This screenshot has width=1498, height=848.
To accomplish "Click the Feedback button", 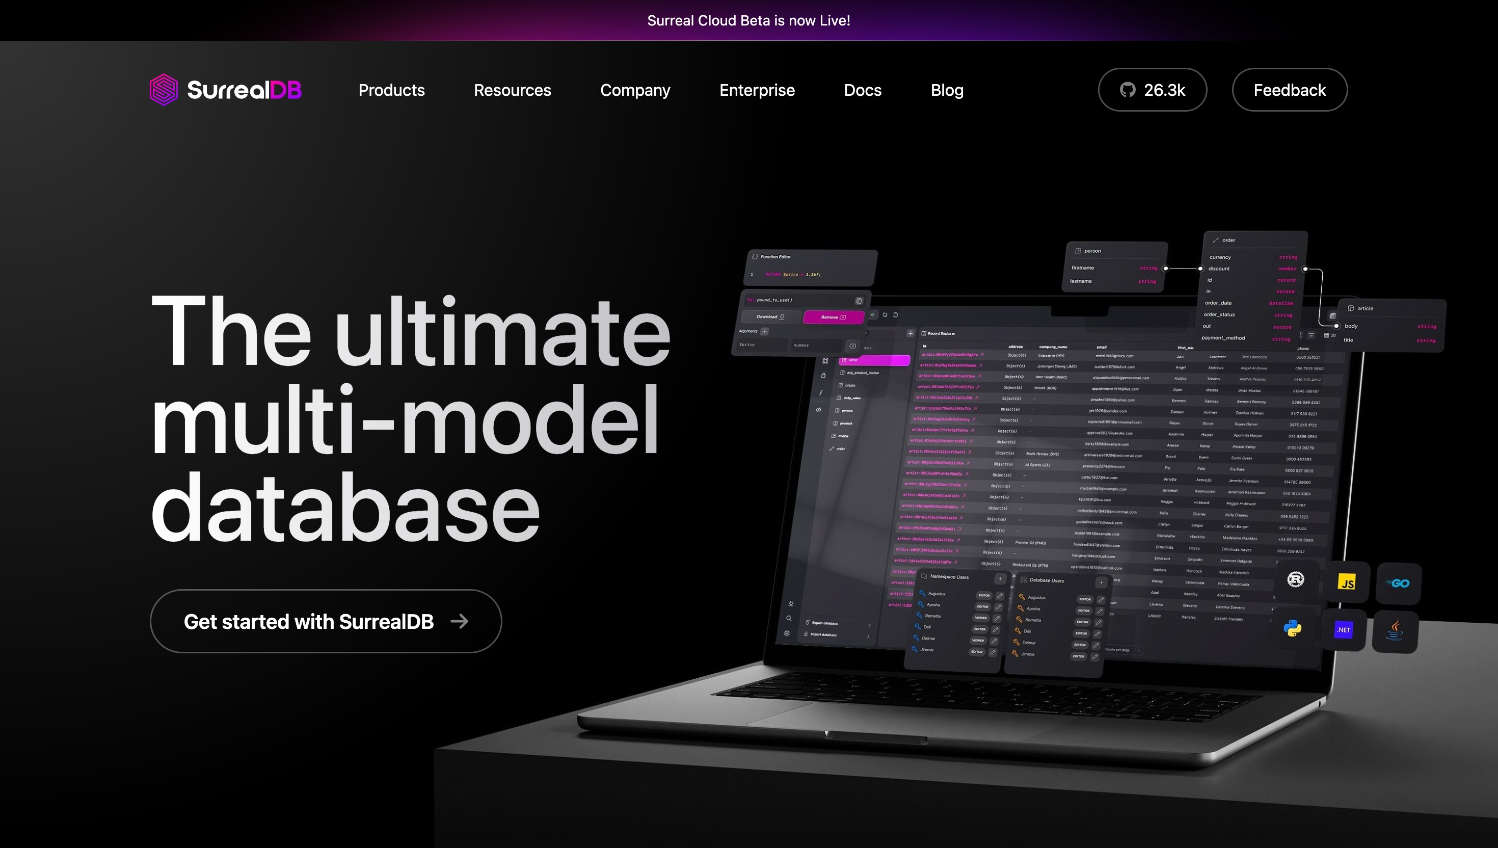I will 1290,90.
